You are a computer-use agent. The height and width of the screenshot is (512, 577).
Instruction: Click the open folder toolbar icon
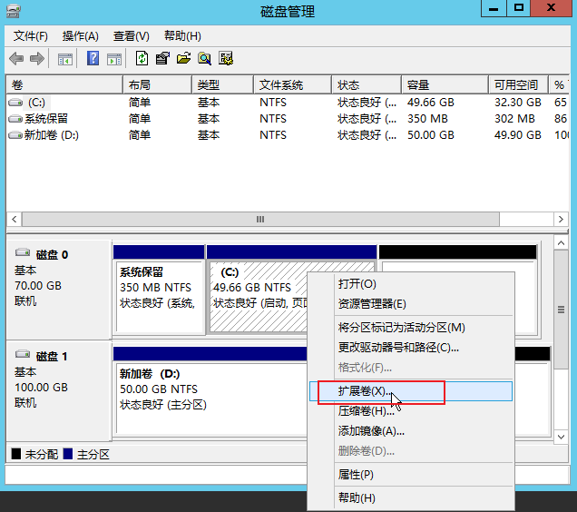(x=183, y=59)
